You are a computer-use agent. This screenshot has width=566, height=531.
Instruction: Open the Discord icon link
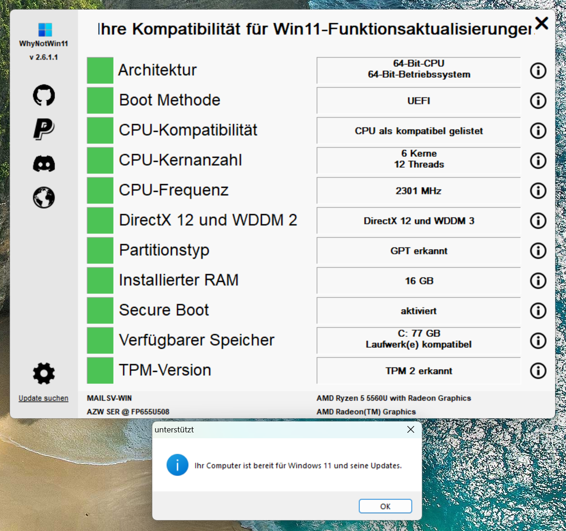tap(44, 164)
